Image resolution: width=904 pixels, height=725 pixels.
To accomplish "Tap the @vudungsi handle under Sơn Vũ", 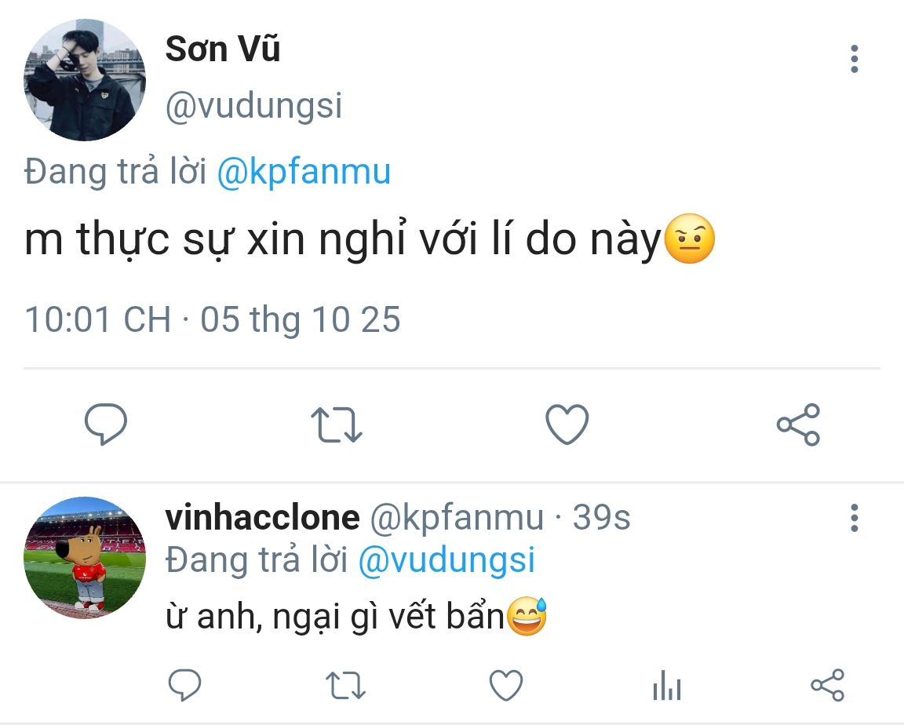I will tap(253, 106).
